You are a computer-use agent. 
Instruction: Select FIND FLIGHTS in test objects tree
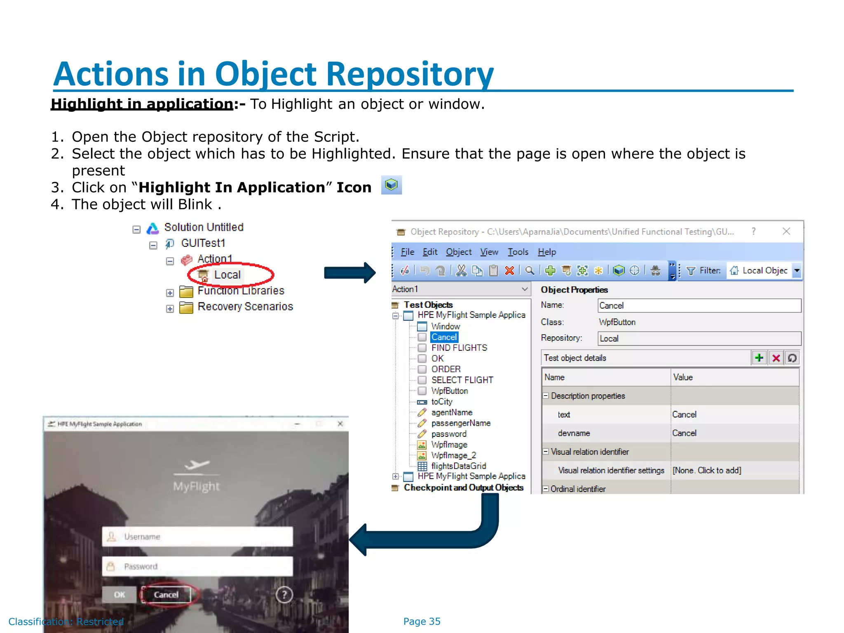(459, 348)
